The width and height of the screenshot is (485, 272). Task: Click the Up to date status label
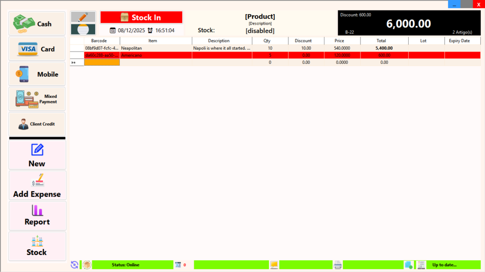444,264
